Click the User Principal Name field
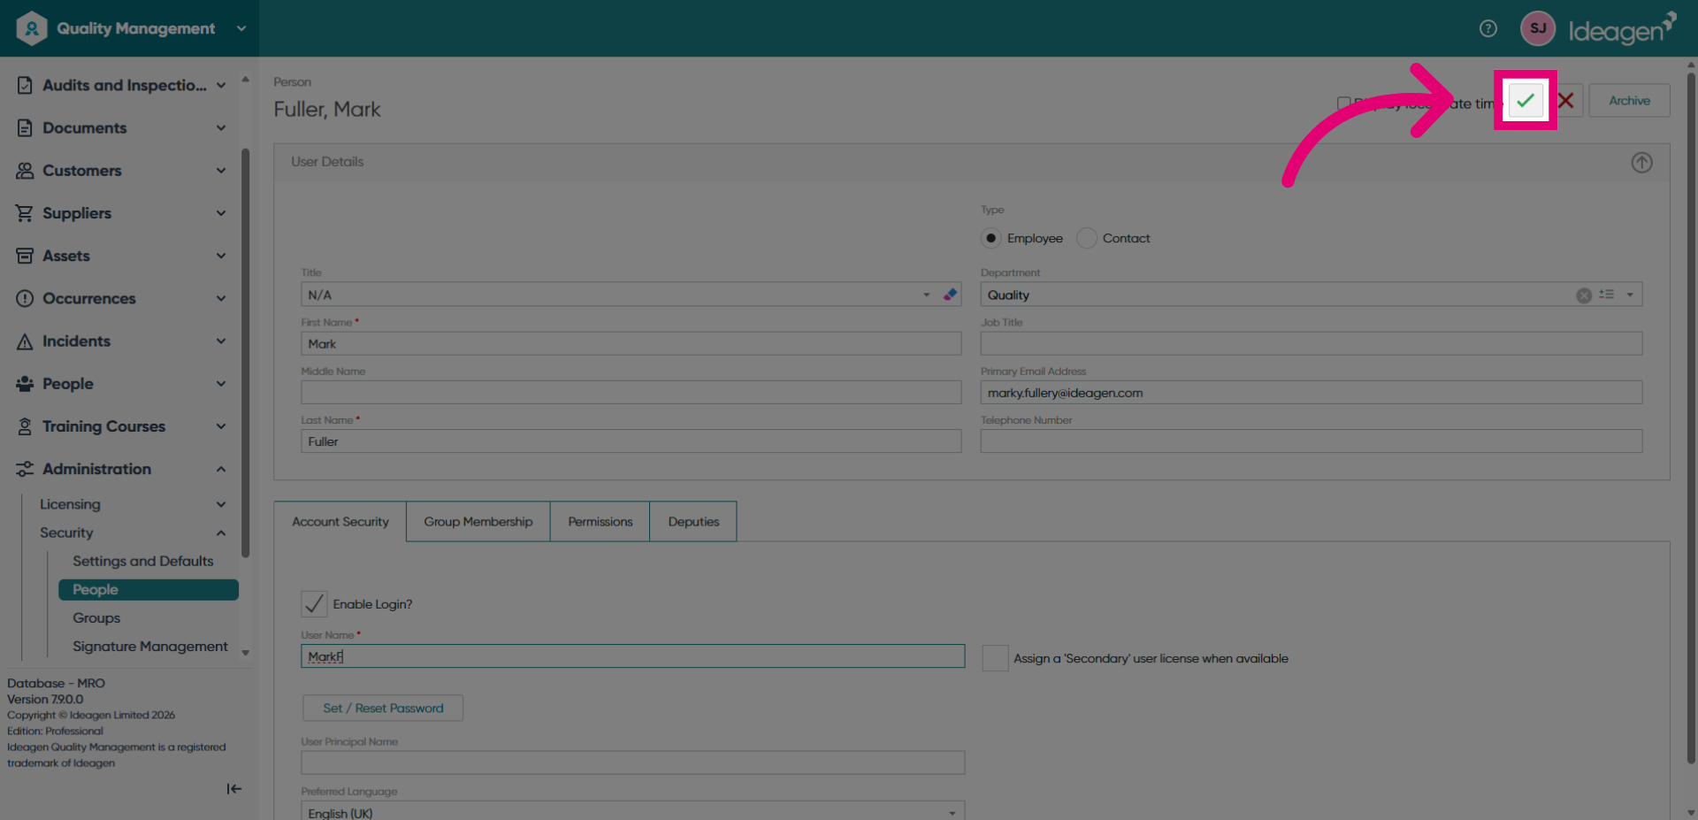The height and width of the screenshot is (820, 1698). pos(633,763)
